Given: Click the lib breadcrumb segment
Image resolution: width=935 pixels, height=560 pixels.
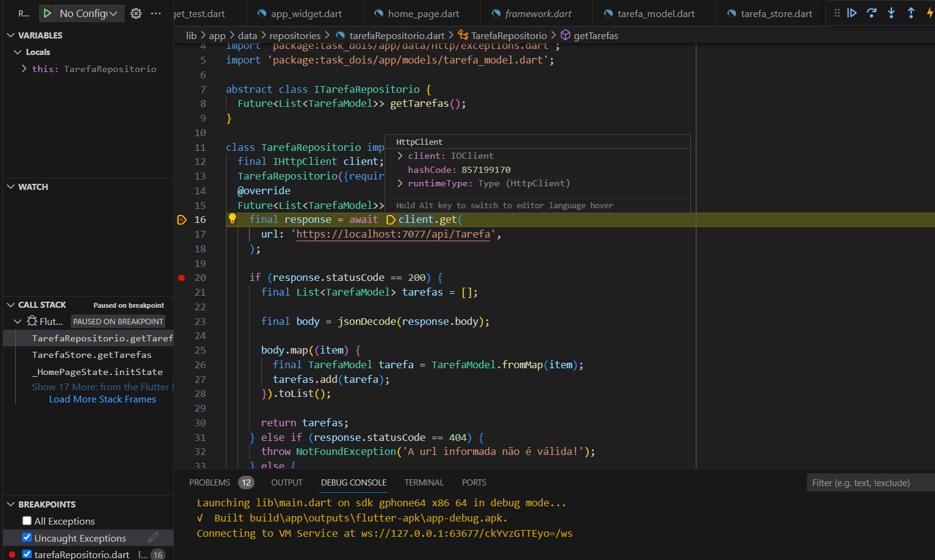Looking at the screenshot, I should coord(191,35).
